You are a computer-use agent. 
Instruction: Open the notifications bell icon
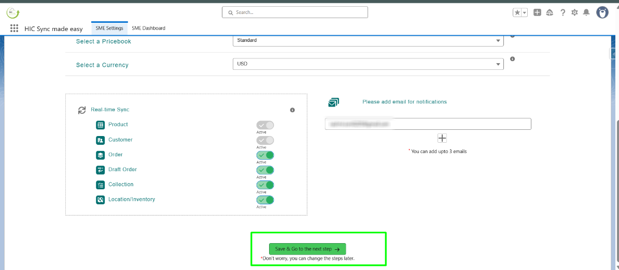[587, 12]
